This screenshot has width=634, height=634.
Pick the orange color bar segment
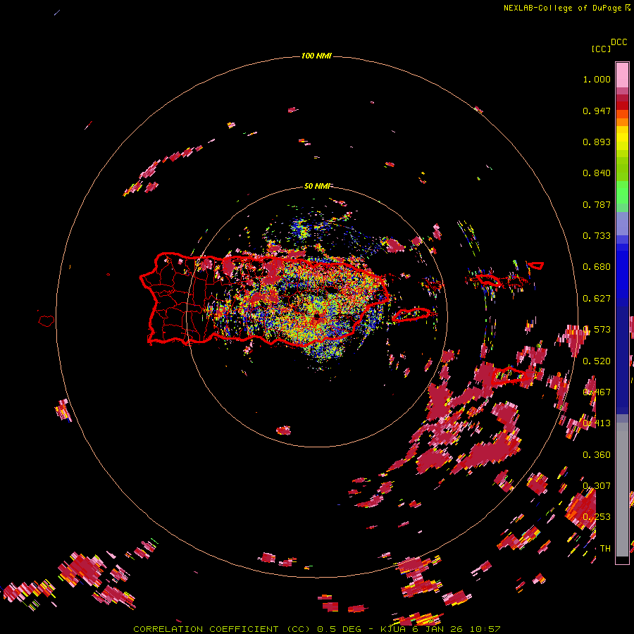(x=622, y=122)
